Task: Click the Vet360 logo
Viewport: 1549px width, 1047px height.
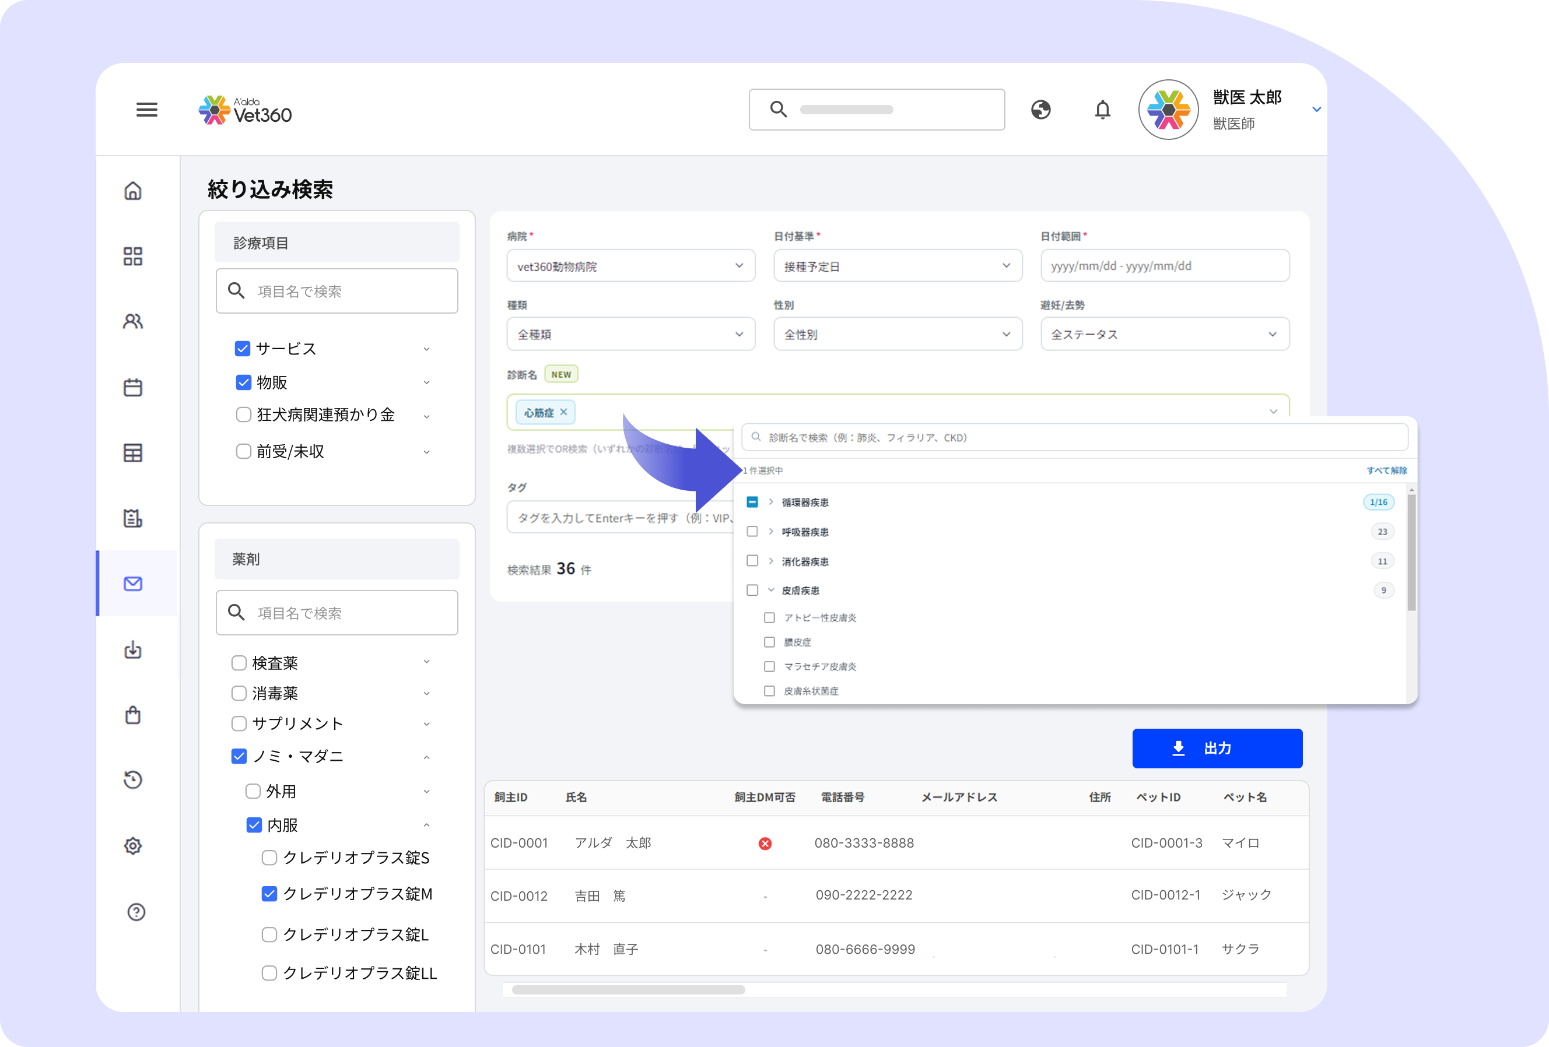Action: coord(244,110)
